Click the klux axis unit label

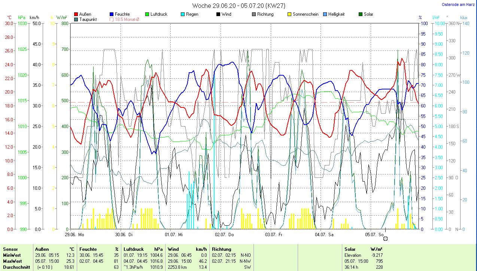coord(464,18)
